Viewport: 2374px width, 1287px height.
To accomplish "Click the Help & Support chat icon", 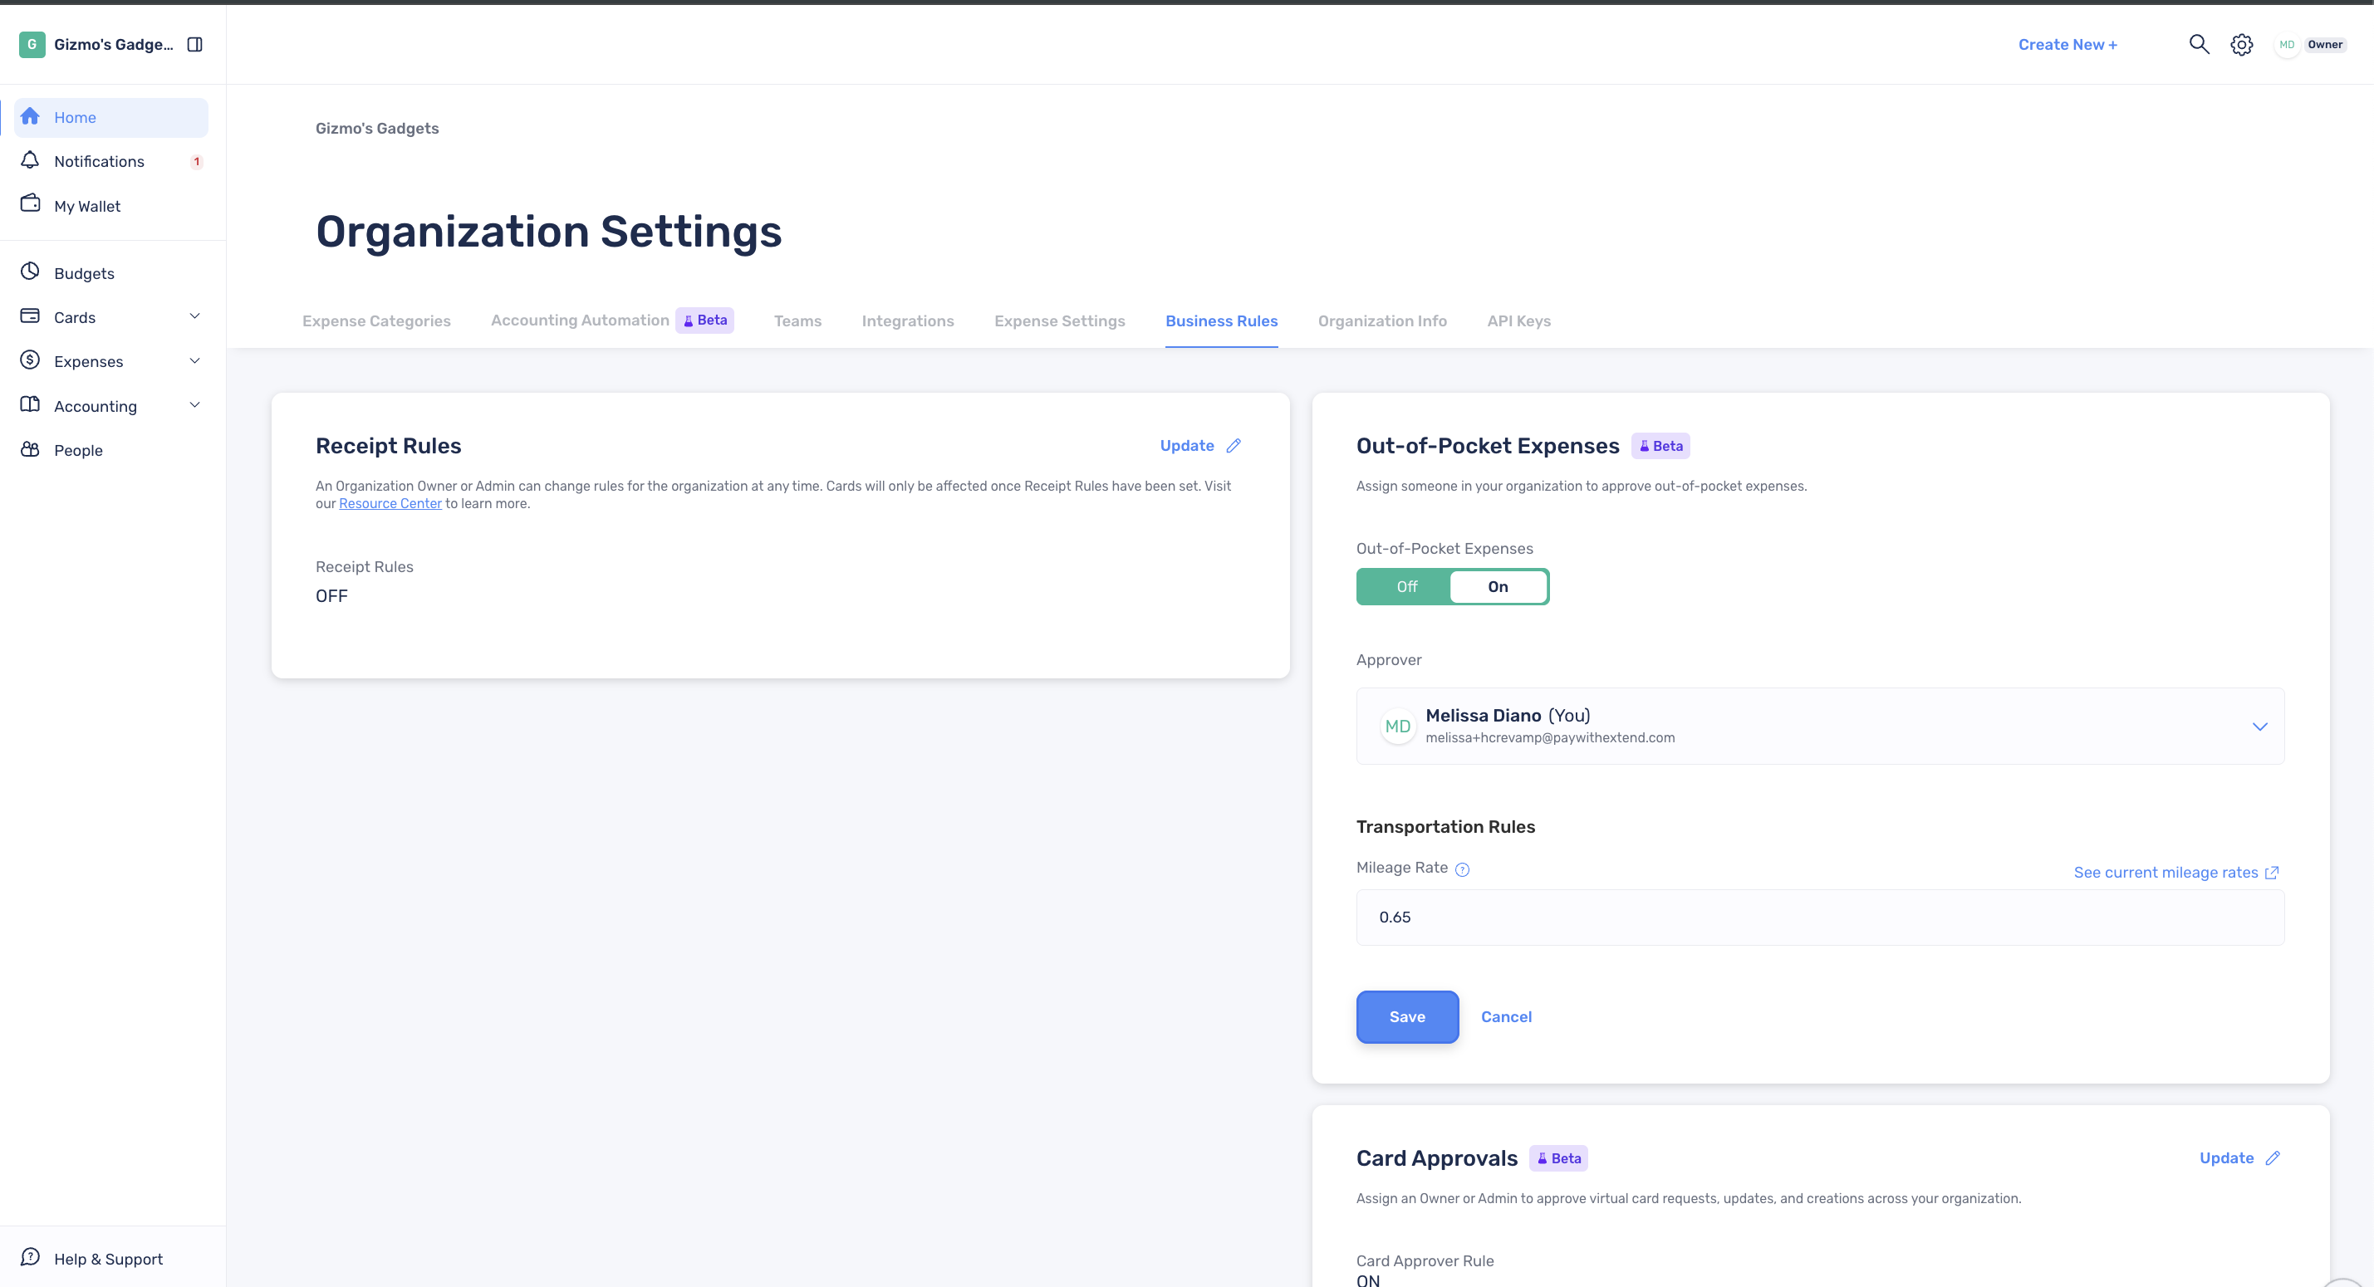I will pos(31,1257).
